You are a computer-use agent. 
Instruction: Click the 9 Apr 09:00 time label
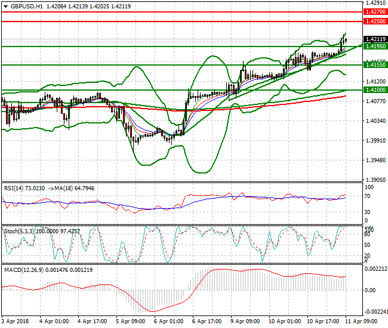(x=245, y=321)
